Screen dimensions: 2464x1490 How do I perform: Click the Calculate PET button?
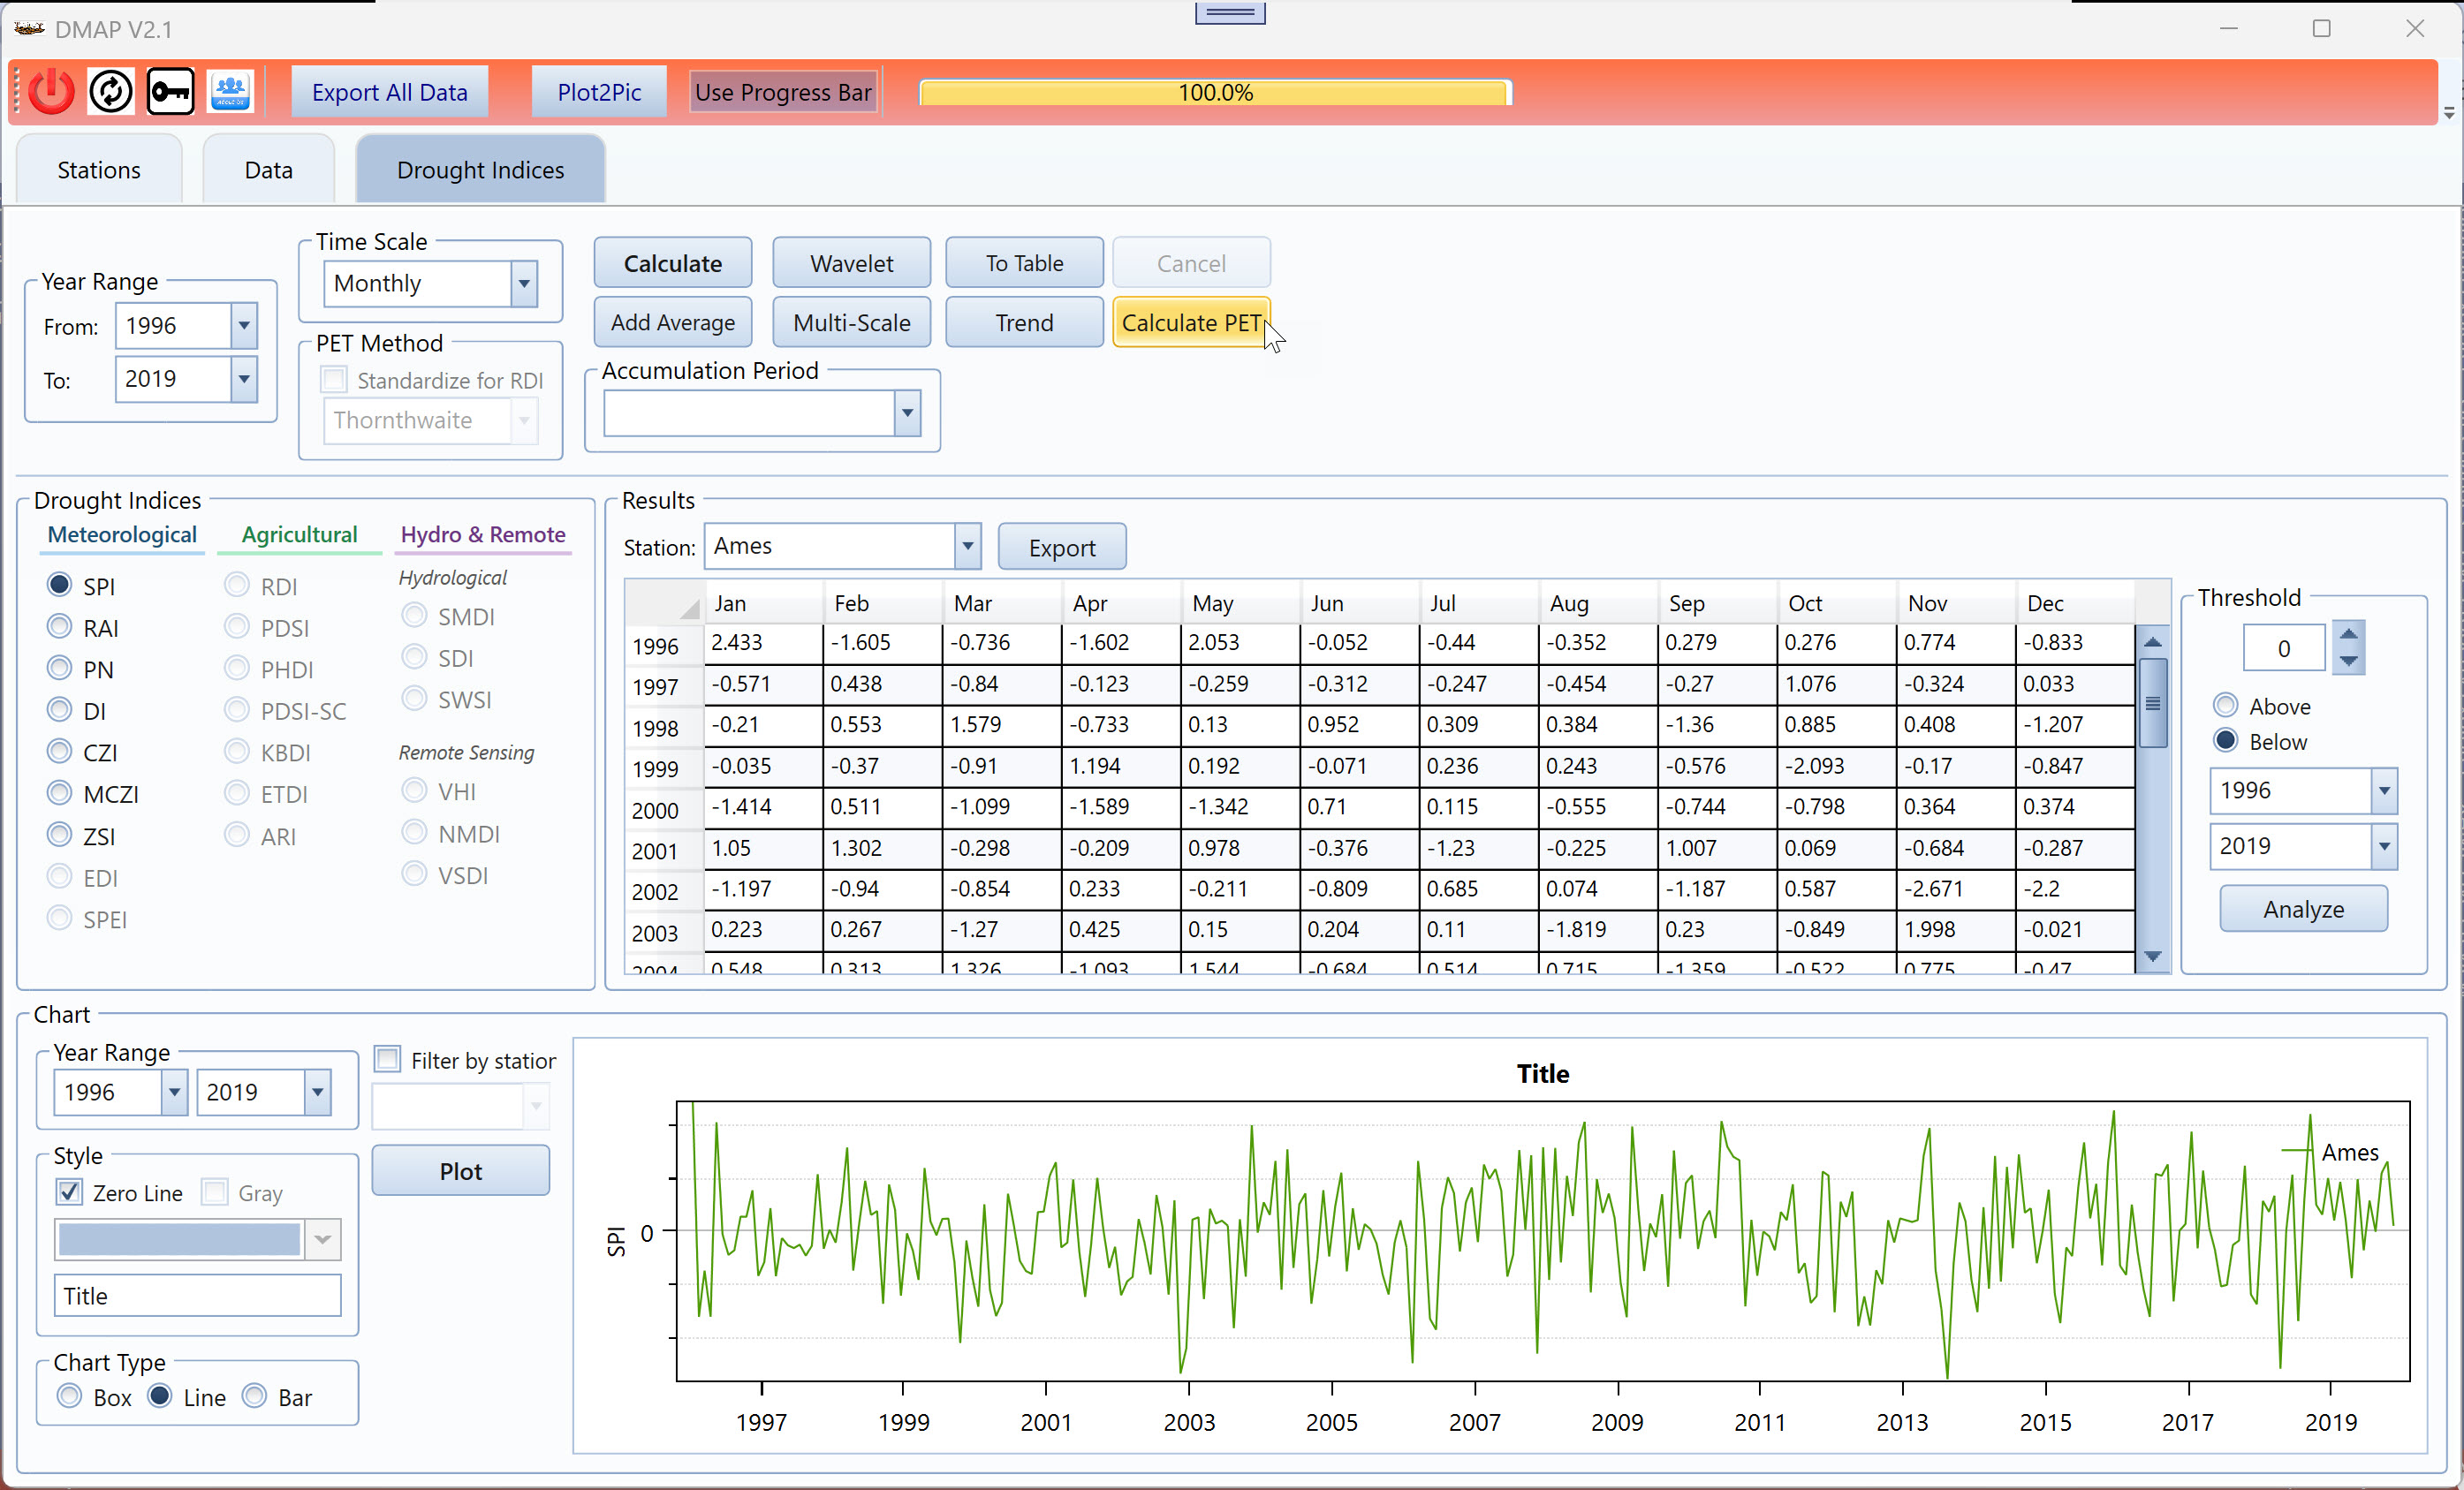click(x=1191, y=322)
